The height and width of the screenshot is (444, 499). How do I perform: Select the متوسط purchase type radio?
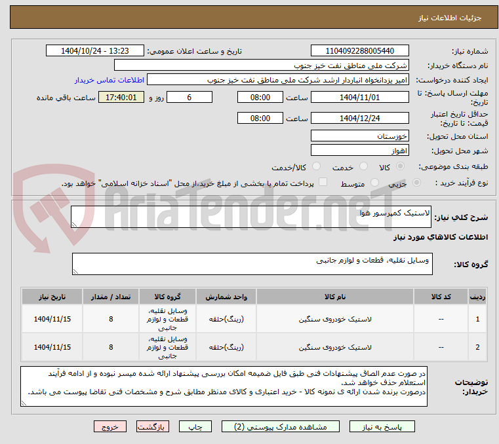[x=375, y=183]
